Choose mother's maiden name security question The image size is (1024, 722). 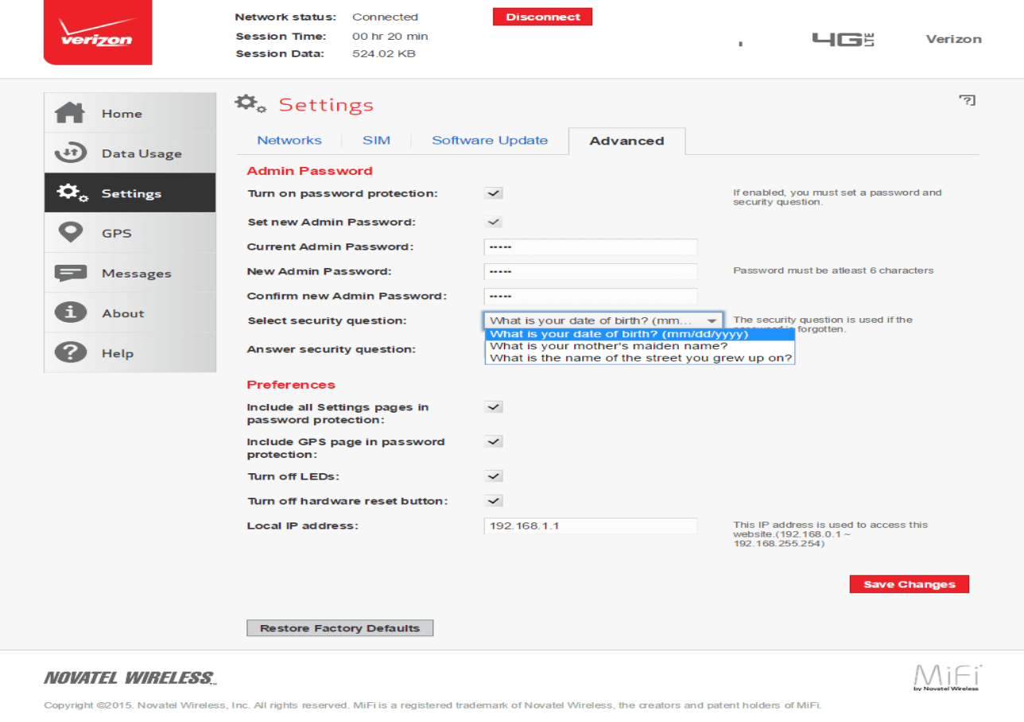click(609, 346)
